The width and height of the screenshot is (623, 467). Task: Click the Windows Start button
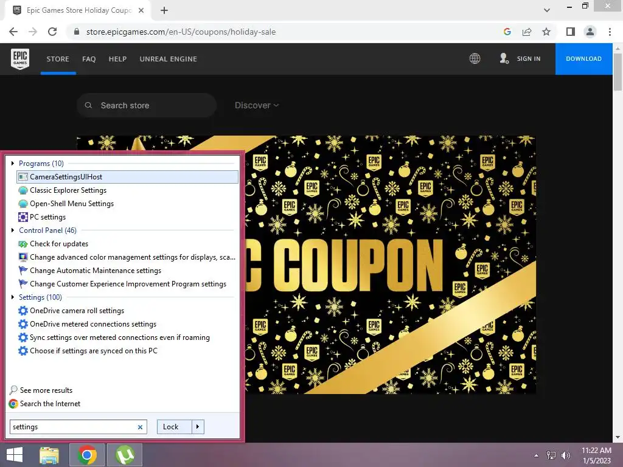pos(15,455)
